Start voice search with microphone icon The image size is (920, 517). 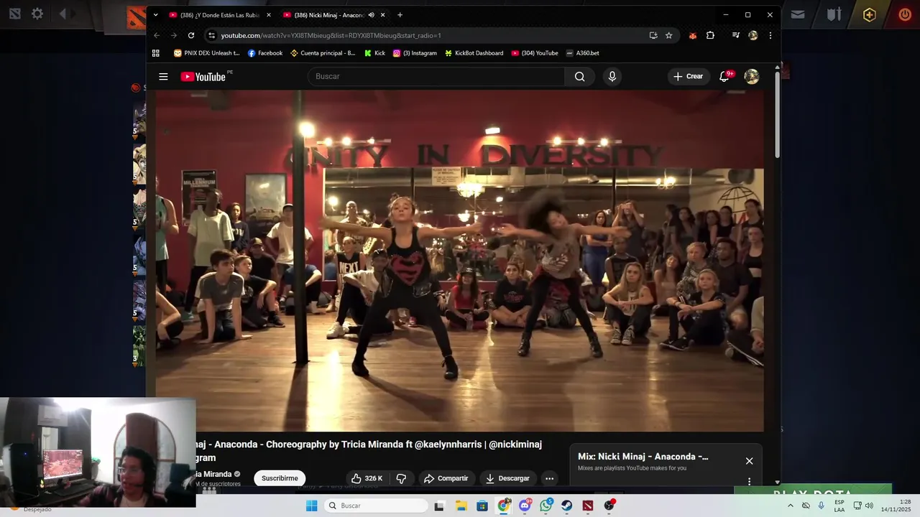(612, 77)
